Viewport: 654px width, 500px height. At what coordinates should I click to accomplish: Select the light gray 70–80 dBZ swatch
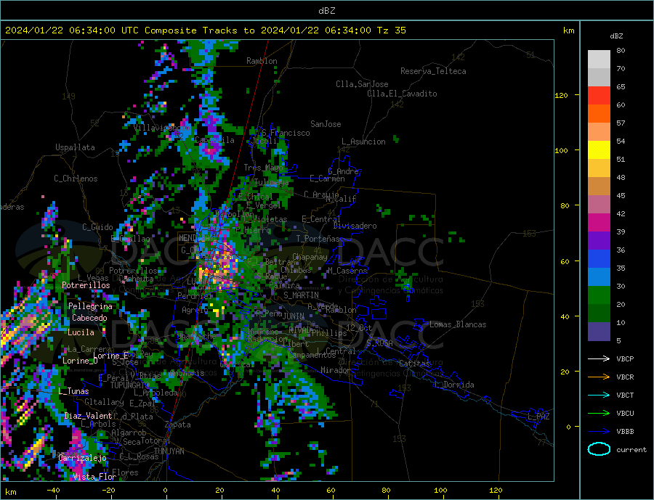click(x=599, y=60)
